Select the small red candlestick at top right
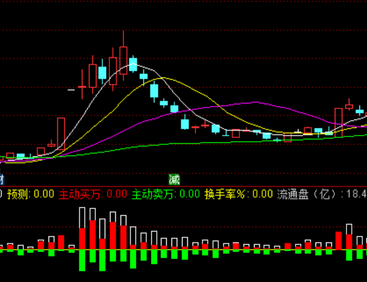Image resolution: width=367 pixels, height=282 pixels. click(x=349, y=106)
